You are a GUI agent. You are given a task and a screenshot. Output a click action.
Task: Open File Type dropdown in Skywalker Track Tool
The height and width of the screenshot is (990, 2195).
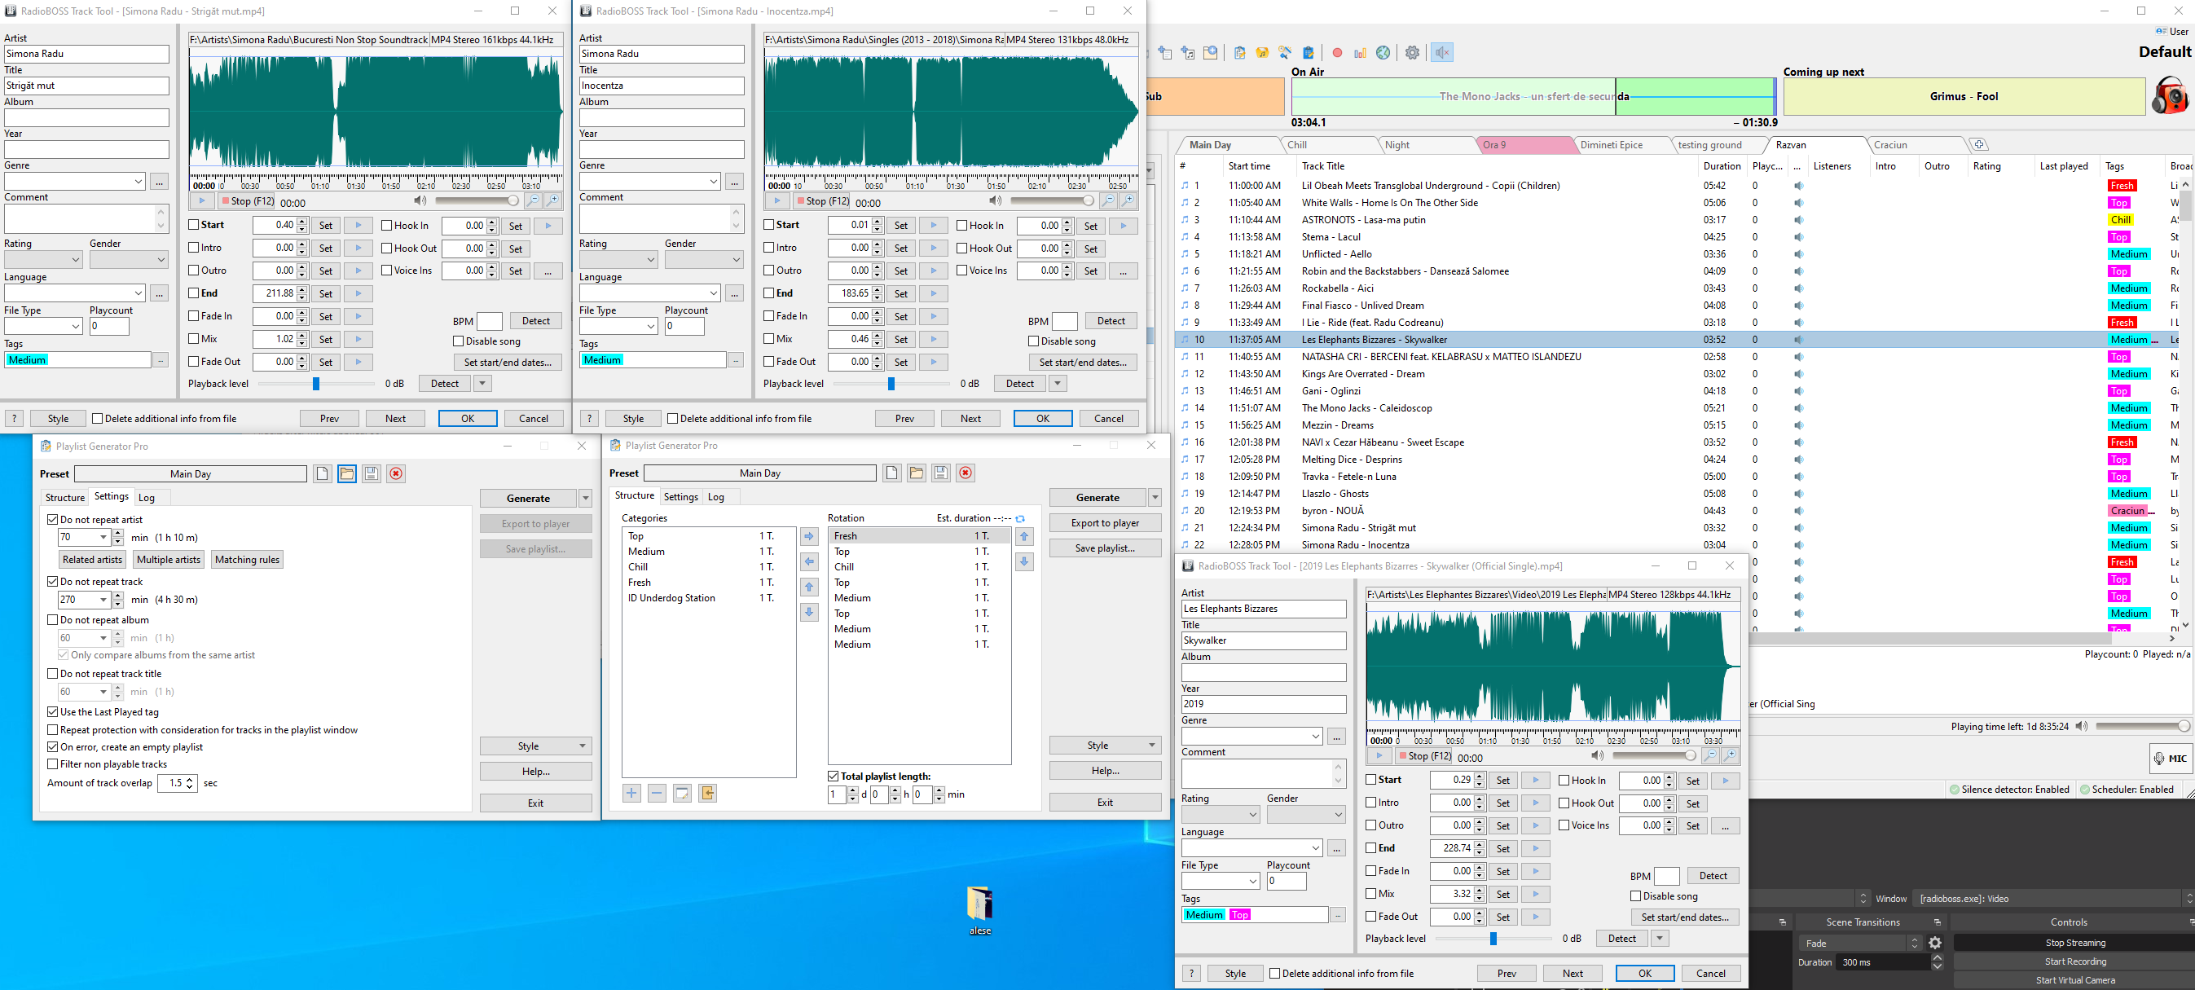click(x=1252, y=881)
